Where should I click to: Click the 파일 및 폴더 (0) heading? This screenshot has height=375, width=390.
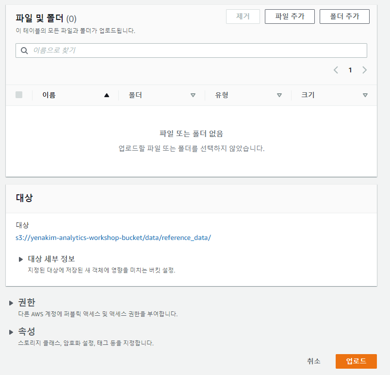click(46, 18)
